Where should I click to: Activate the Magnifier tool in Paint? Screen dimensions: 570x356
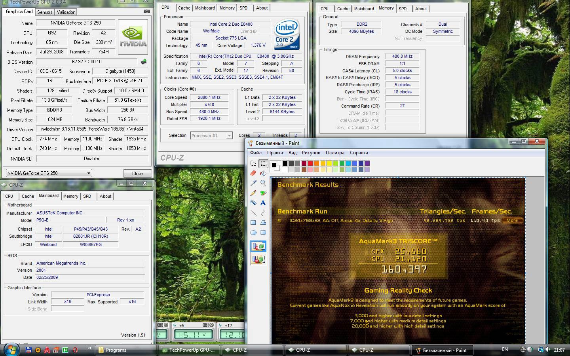click(x=263, y=183)
